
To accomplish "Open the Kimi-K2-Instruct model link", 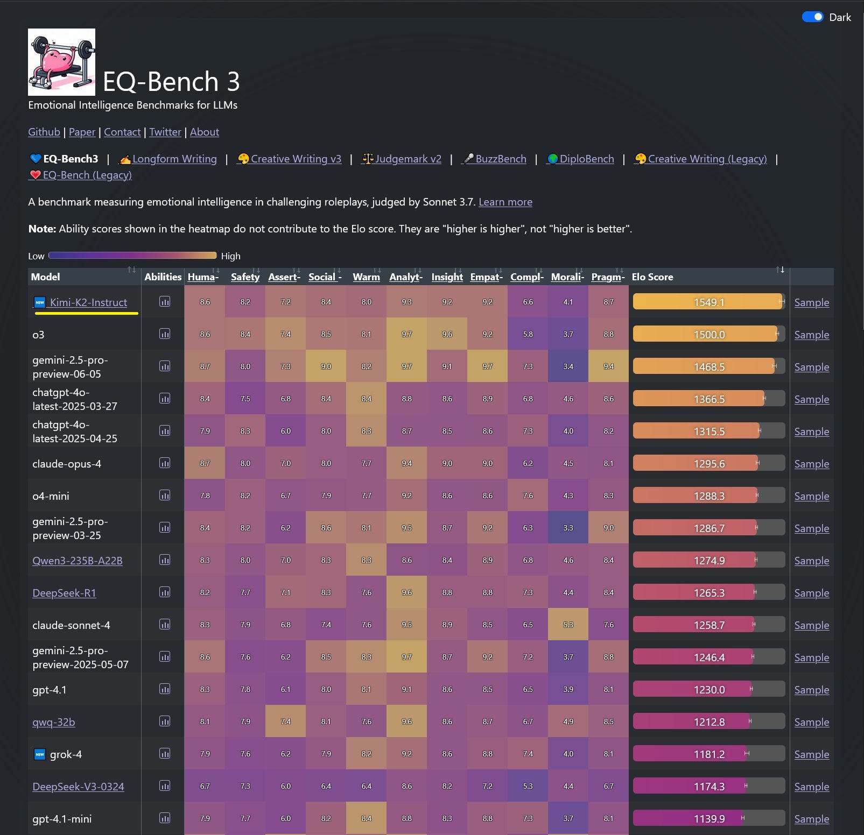I will (88, 302).
